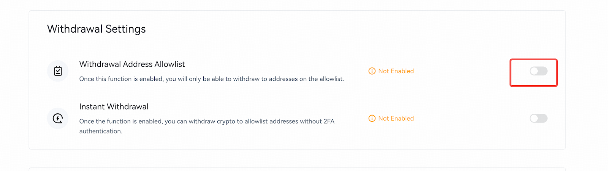Click the knob of the Allowlist switch

coord(534,71)
